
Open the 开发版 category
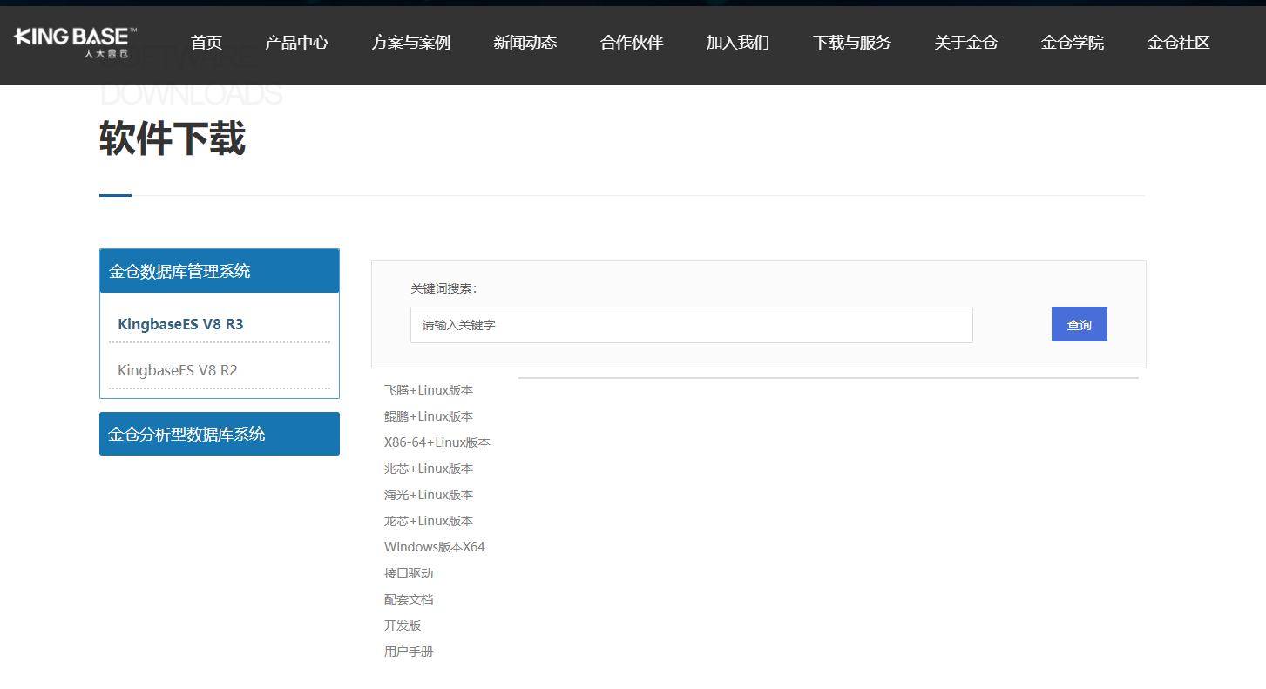tap(403, 625)
